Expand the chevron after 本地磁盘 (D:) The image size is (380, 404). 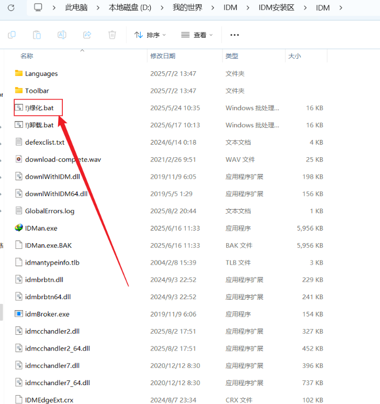click(162, 8)
